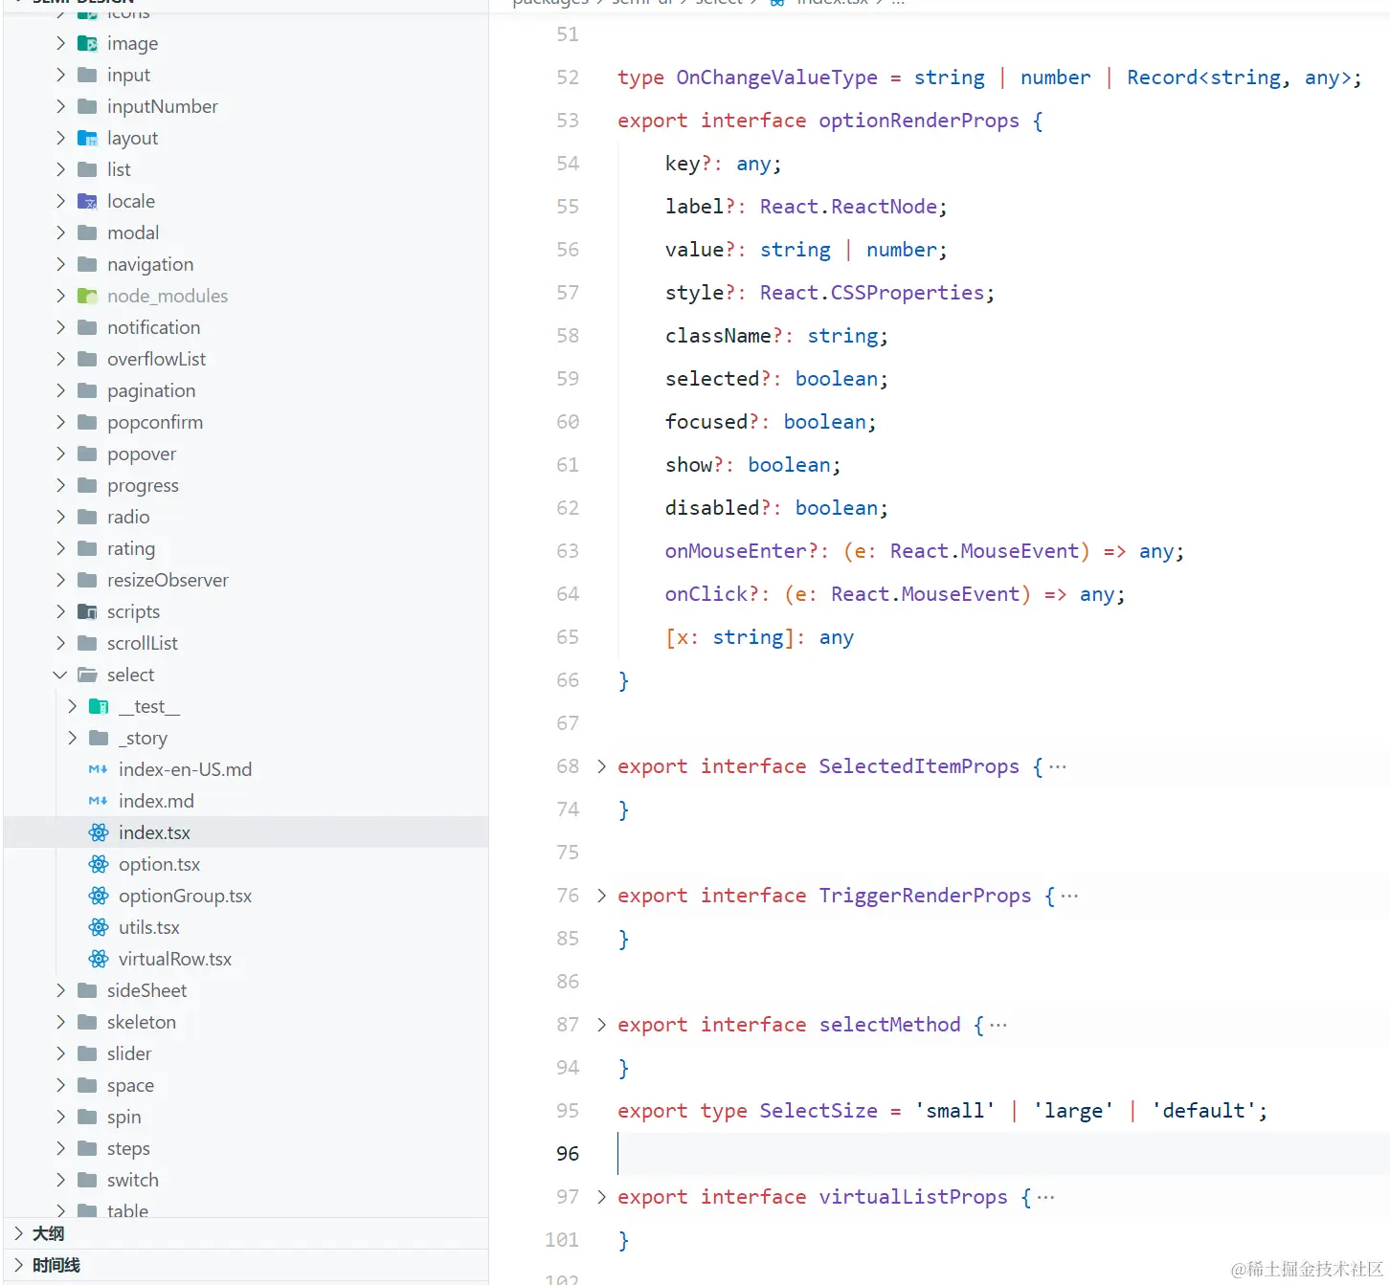Open optionGroup.tsx file

coord(185,896)
